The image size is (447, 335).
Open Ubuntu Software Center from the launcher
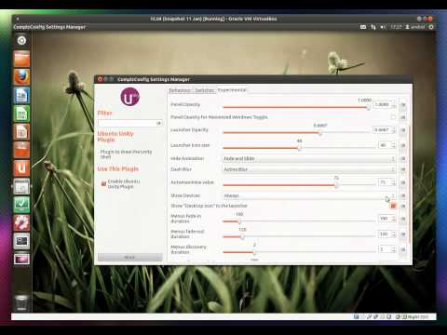pyautogui.click(x=21, y=150)
